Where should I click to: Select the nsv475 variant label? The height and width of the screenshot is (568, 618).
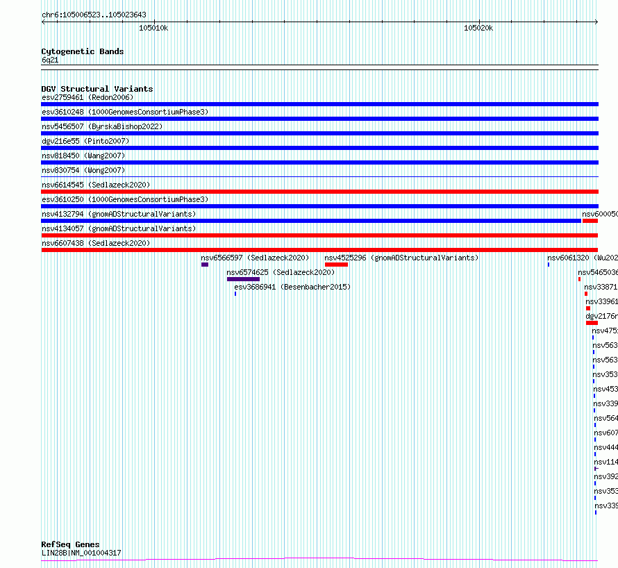point(605,331)
